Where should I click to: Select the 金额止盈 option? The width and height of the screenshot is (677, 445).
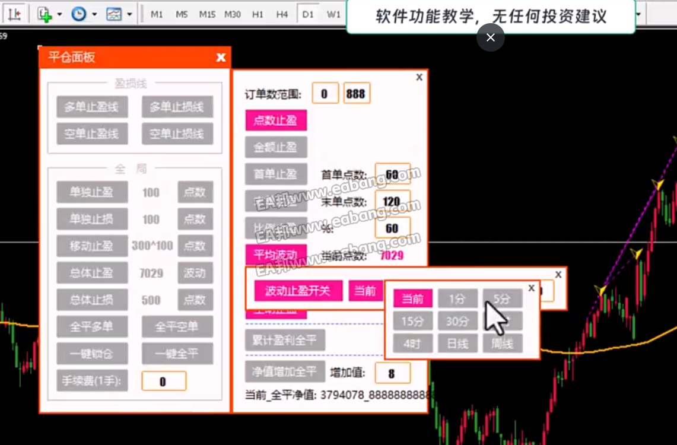click(275, 147)
